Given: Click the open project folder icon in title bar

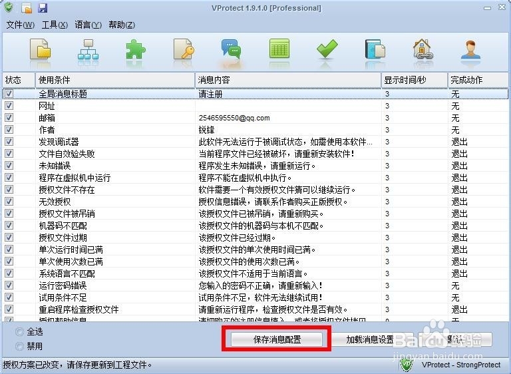Looking at the screenshot, I should 27,8.
